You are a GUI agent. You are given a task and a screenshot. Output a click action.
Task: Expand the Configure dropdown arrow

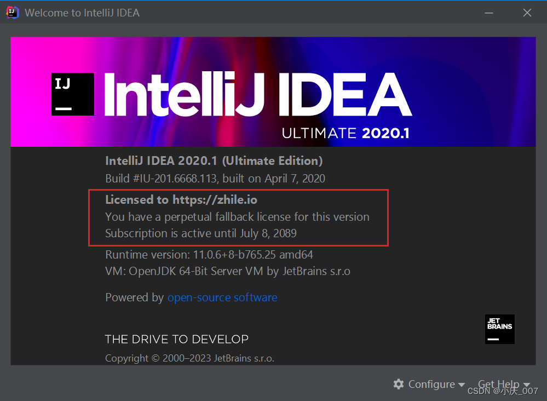click(462, 385)
